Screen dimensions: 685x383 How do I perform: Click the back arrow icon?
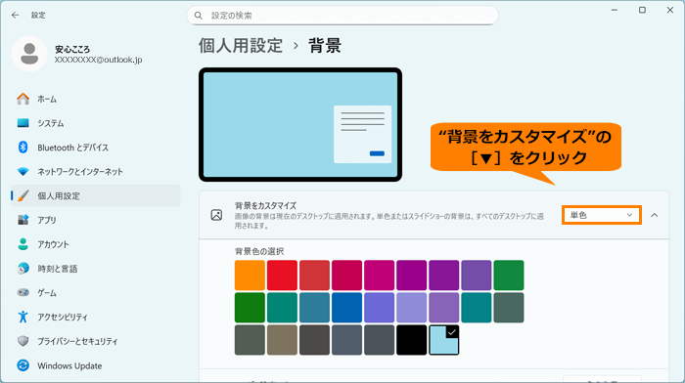point(16,16)
